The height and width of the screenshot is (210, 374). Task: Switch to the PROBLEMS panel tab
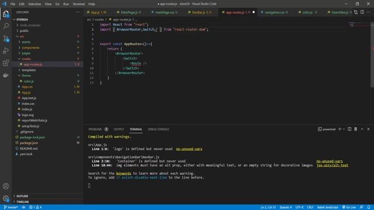pyautogui.click(x=98, y=129)
